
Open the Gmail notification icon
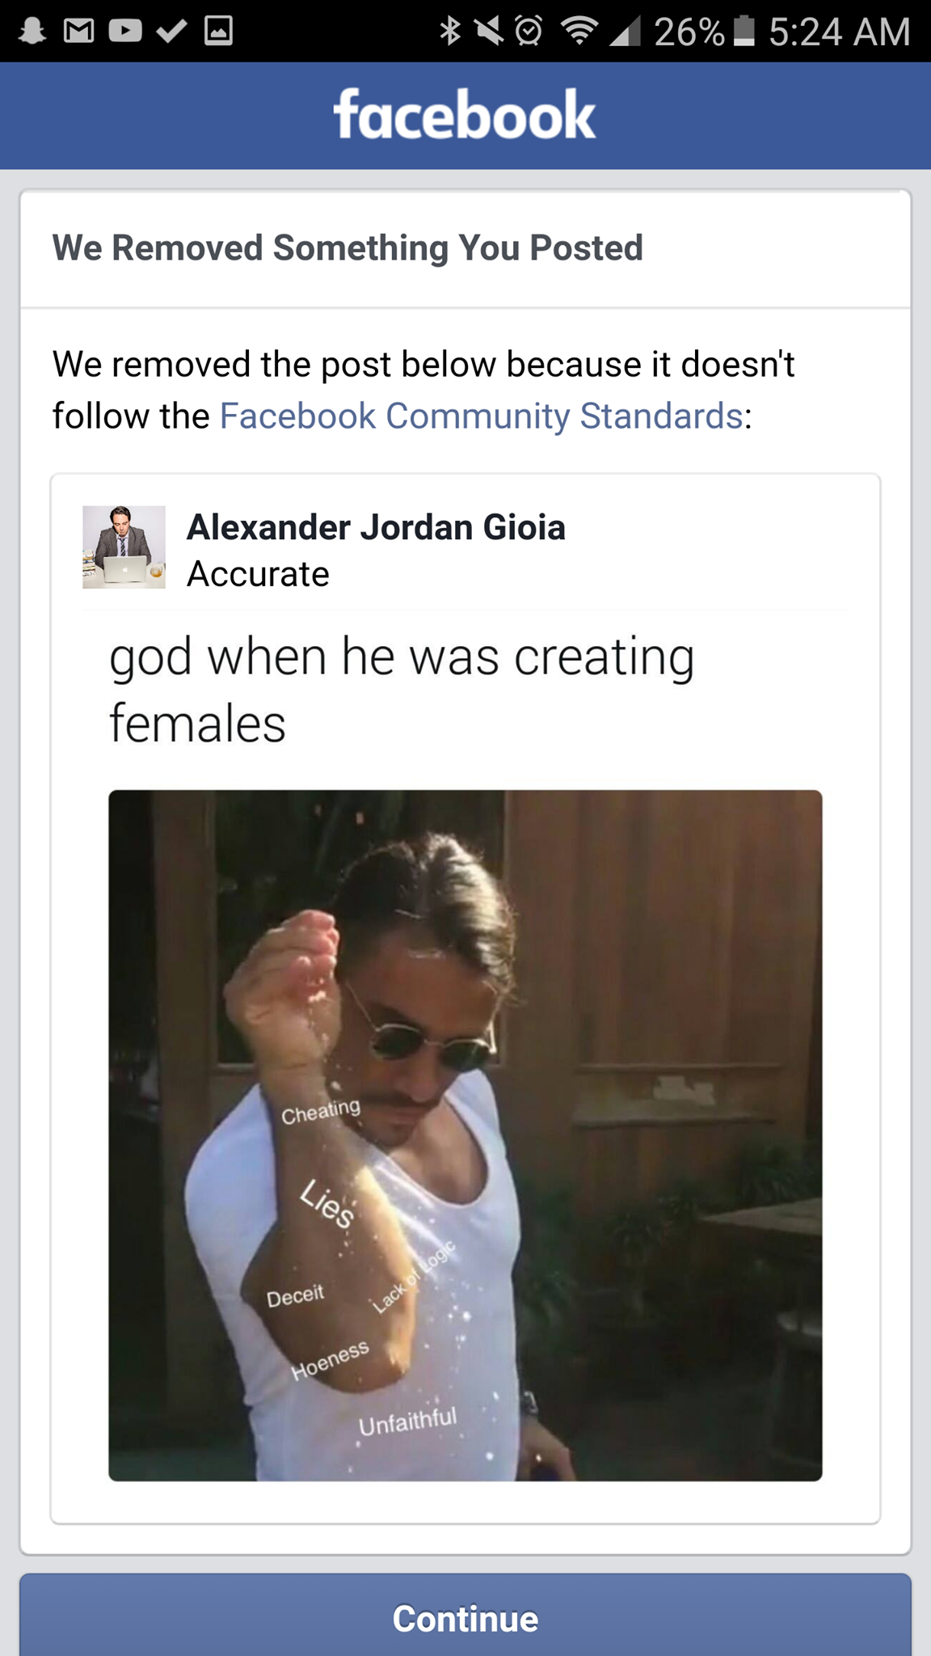click(x=78, y=31)
